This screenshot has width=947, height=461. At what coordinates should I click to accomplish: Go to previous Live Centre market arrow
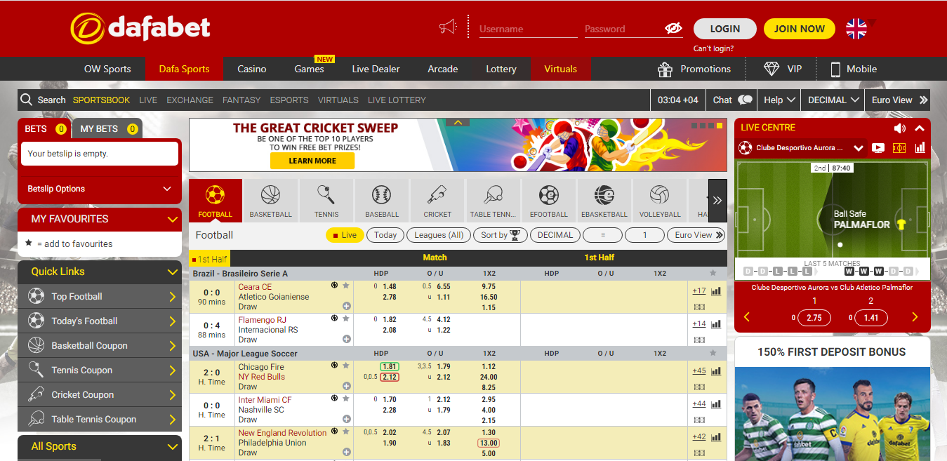pos(746,317)
